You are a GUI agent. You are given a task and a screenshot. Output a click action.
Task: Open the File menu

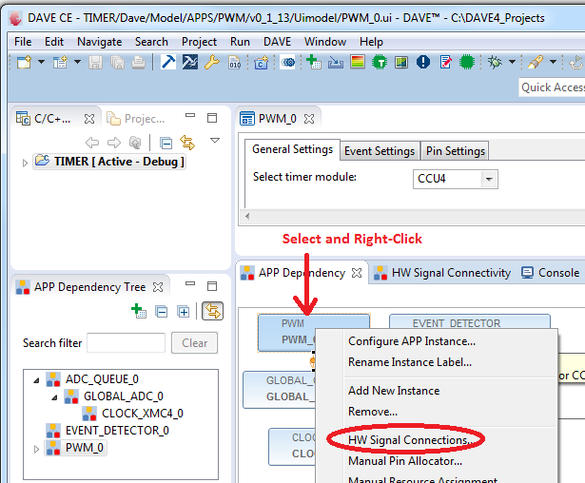(x=23, y=42)
